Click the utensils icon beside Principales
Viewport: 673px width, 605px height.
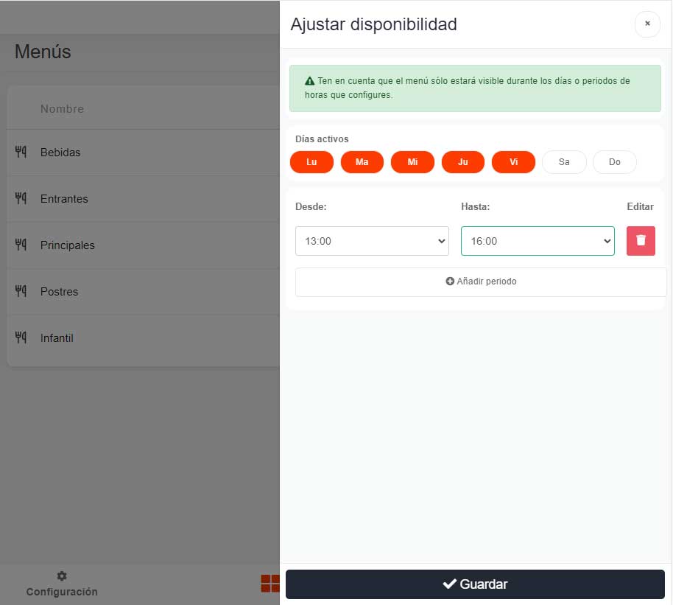click(x=21, y=245)
